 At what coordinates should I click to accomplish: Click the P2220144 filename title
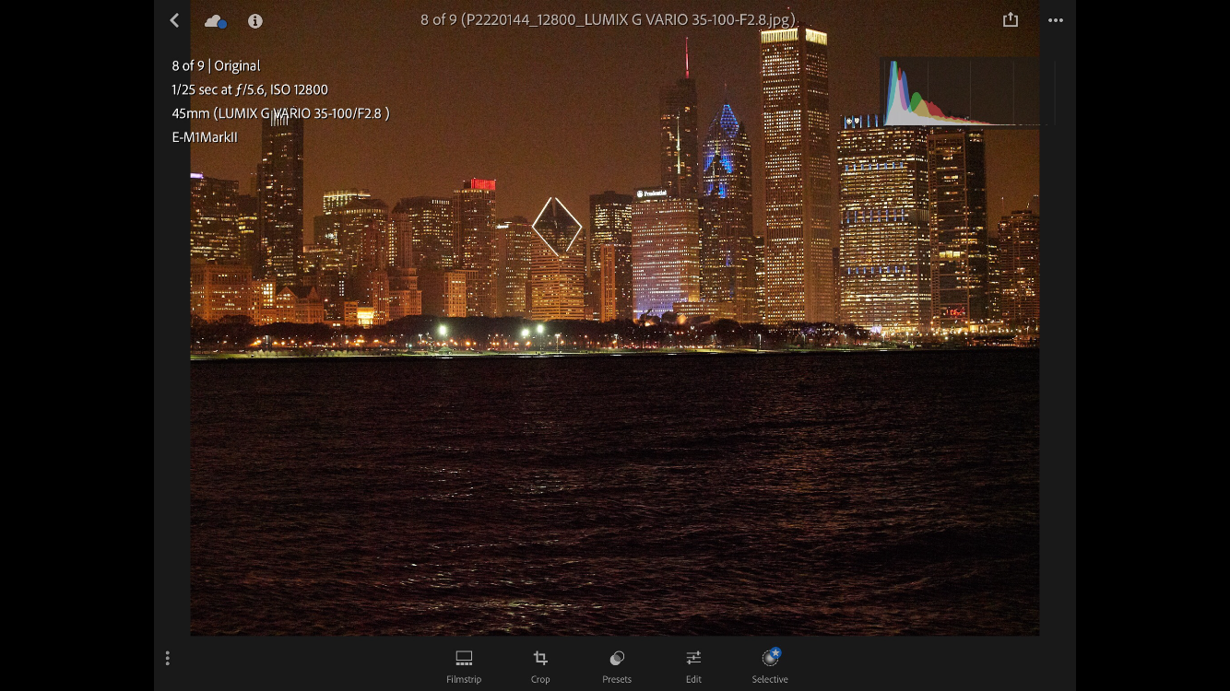pyautogui.click(x=608, y=19)
